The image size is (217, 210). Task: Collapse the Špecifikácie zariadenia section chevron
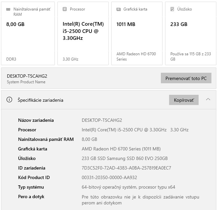[208, 99]
